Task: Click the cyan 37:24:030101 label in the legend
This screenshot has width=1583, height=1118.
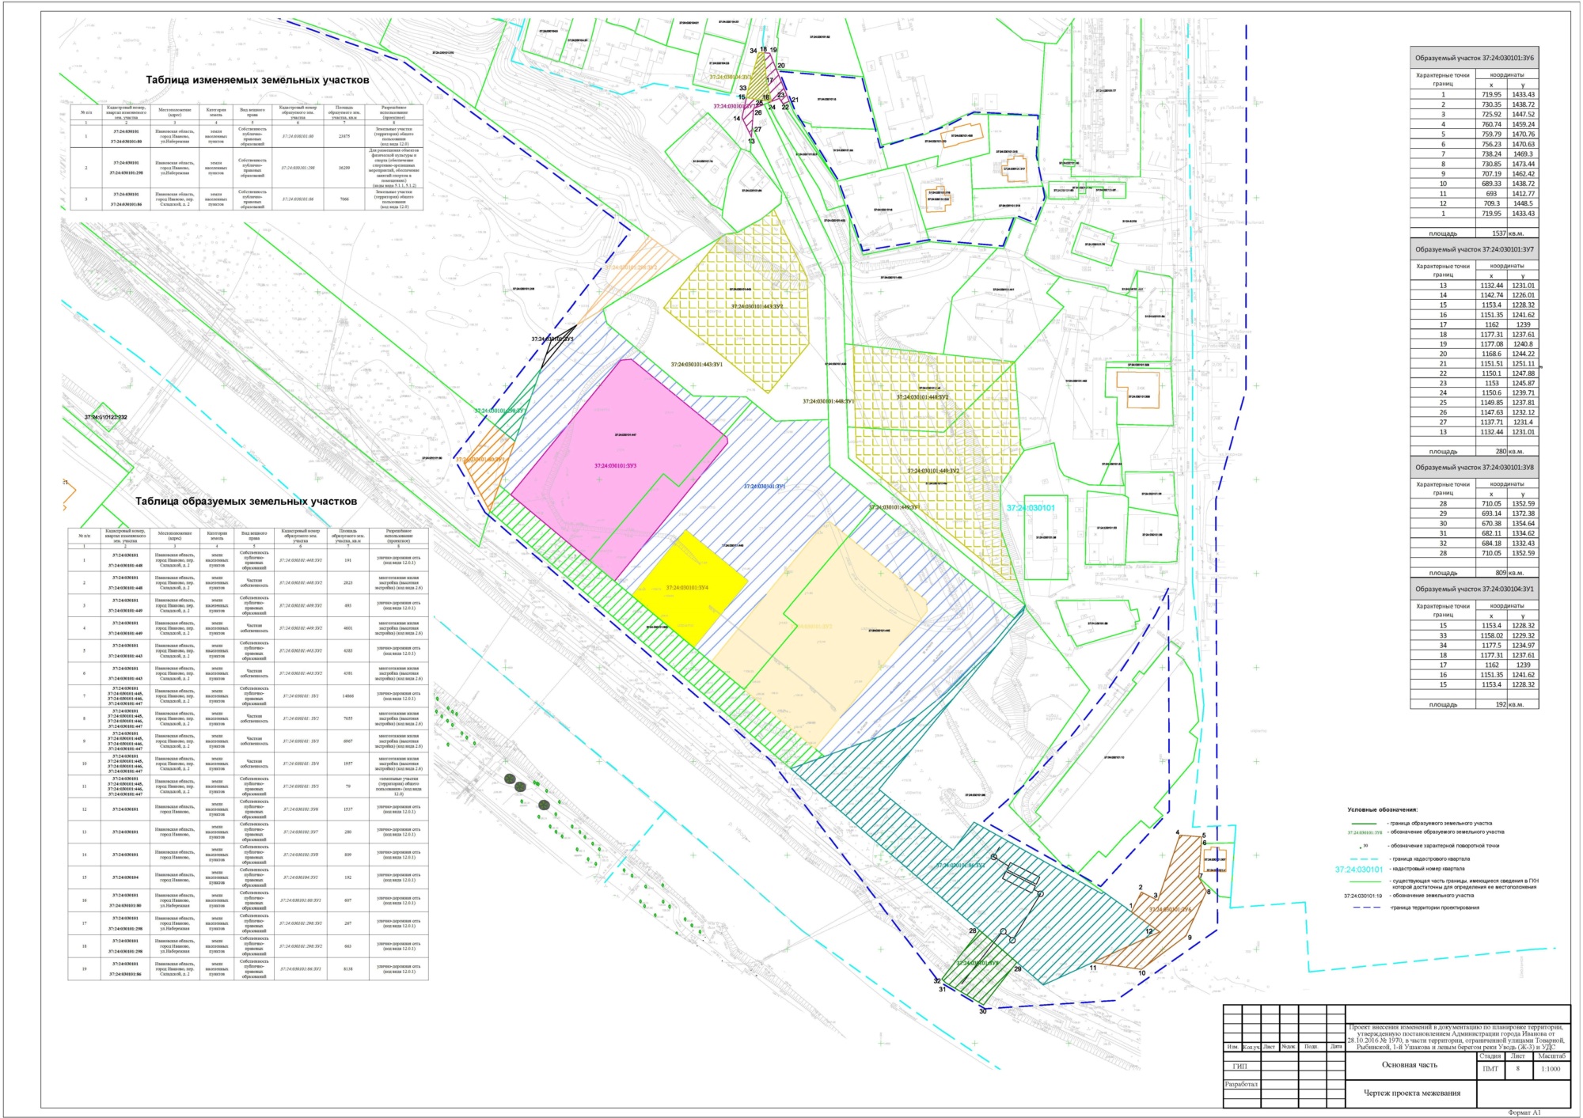Action: click(1358, 869)
